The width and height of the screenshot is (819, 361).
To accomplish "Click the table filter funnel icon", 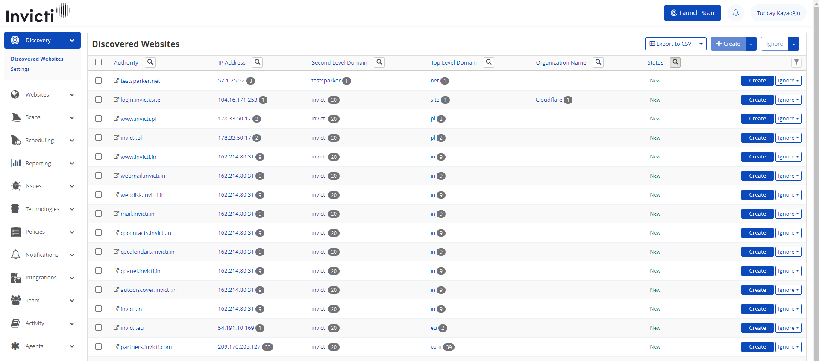I will (796, 62).
